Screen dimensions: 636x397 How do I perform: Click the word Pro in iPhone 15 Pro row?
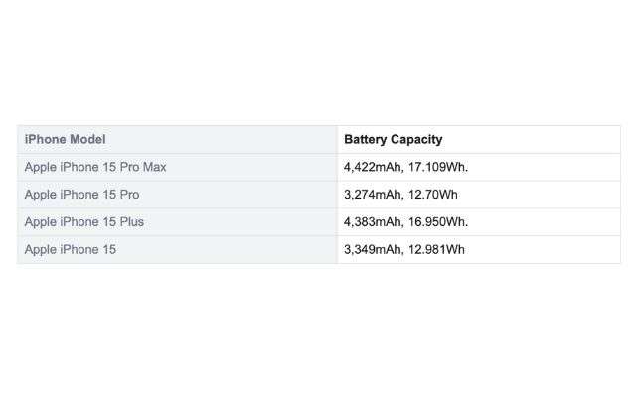click(x=130, y=195)
